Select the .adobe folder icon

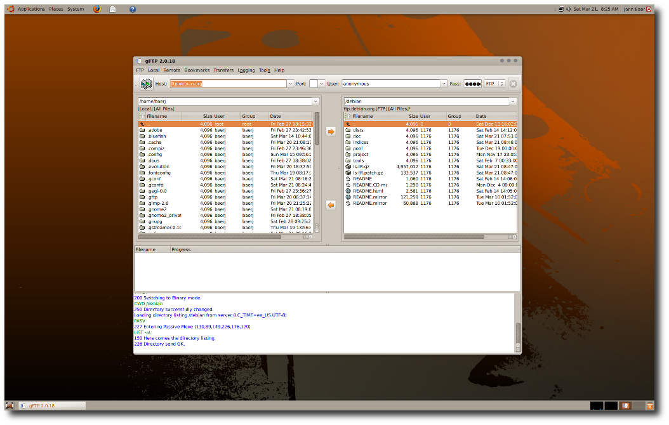pyautogui.click(x=142, y=131)
